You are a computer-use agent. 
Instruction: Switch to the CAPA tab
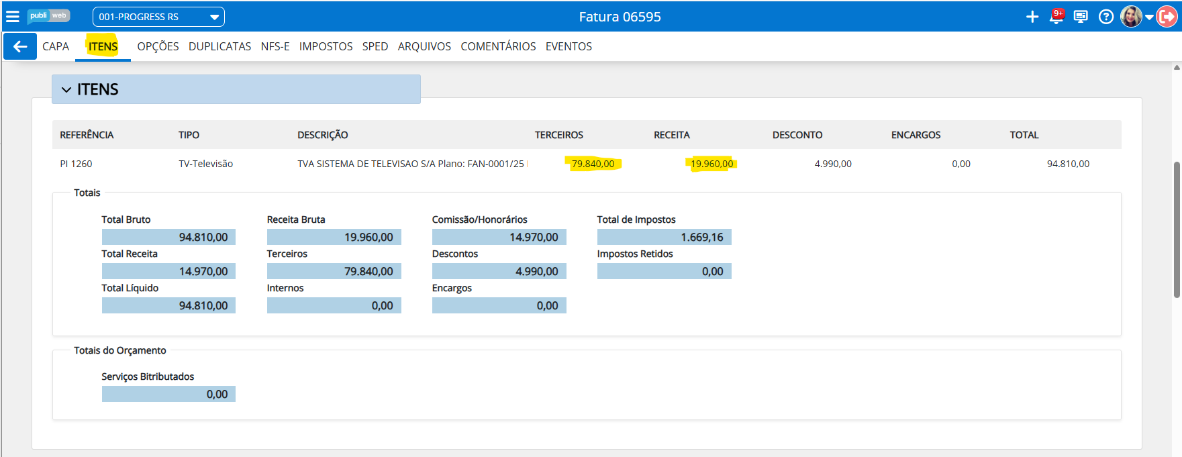click(56, 46)
